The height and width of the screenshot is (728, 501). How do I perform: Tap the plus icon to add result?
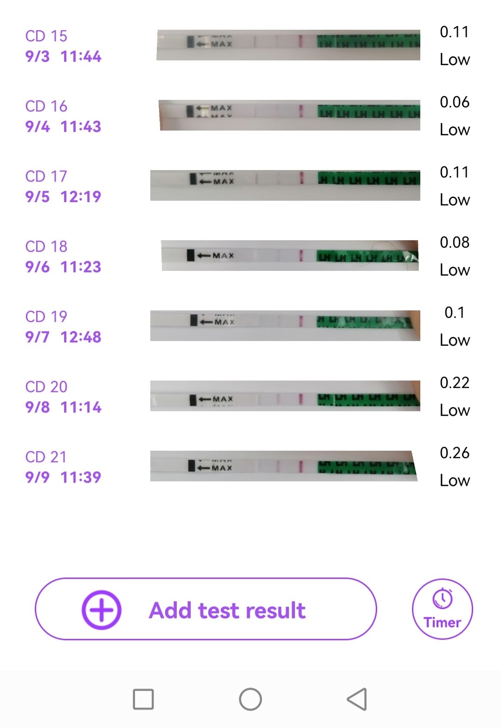[101, 610]
